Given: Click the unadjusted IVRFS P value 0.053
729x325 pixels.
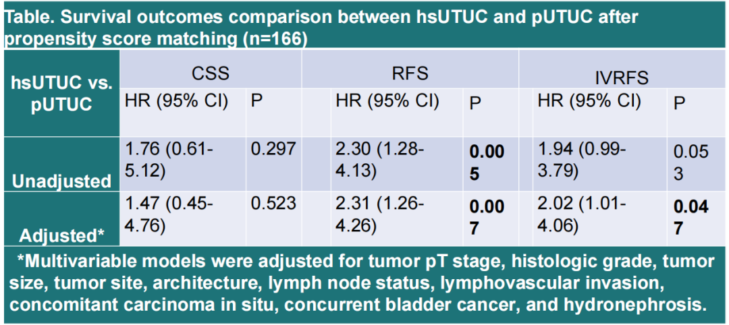Looking at the screenshot, I should [690, 161].
